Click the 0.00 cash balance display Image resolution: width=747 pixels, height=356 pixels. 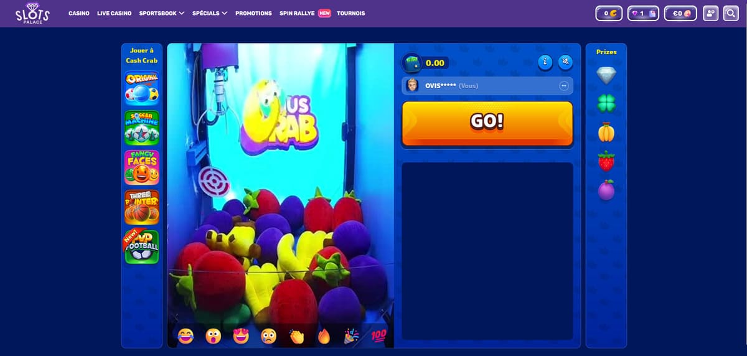tap(426, 62)
